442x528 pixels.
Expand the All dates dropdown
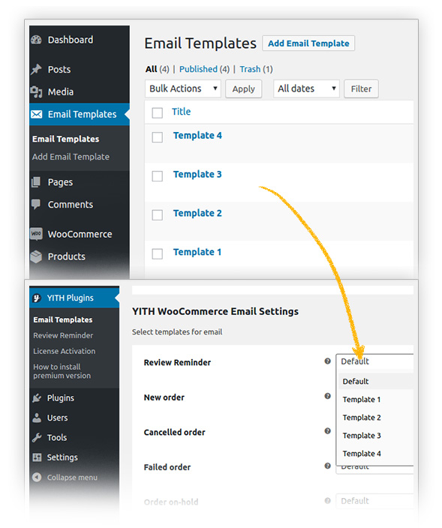[306, 88]
